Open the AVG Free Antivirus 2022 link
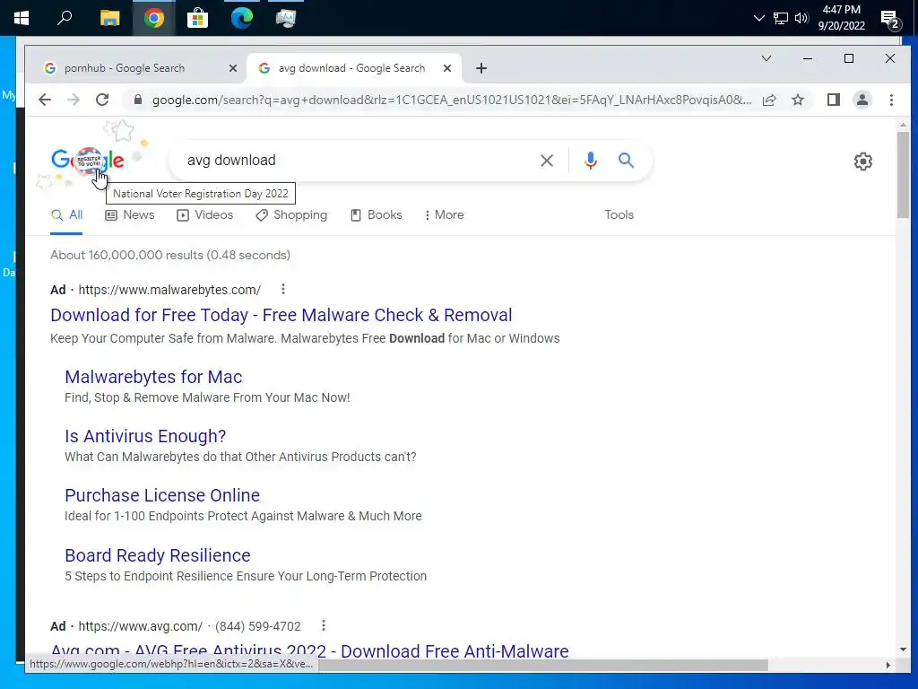 point(309,650)
